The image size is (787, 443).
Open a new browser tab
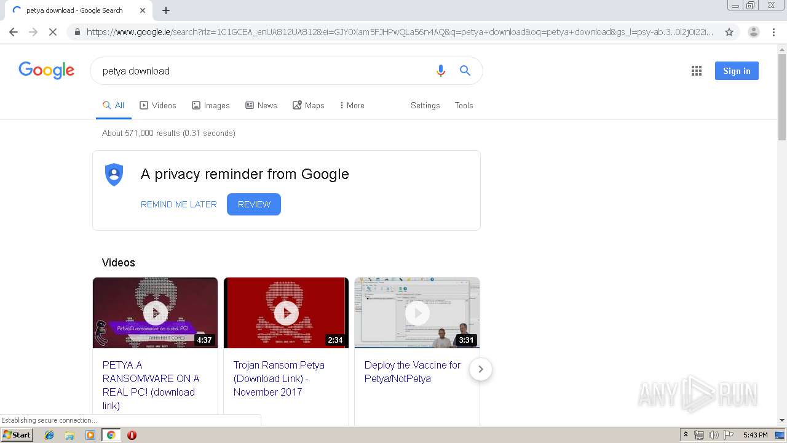pos(166,10)
